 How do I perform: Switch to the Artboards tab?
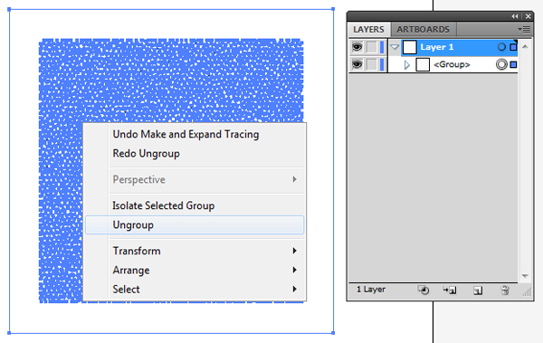424,30
